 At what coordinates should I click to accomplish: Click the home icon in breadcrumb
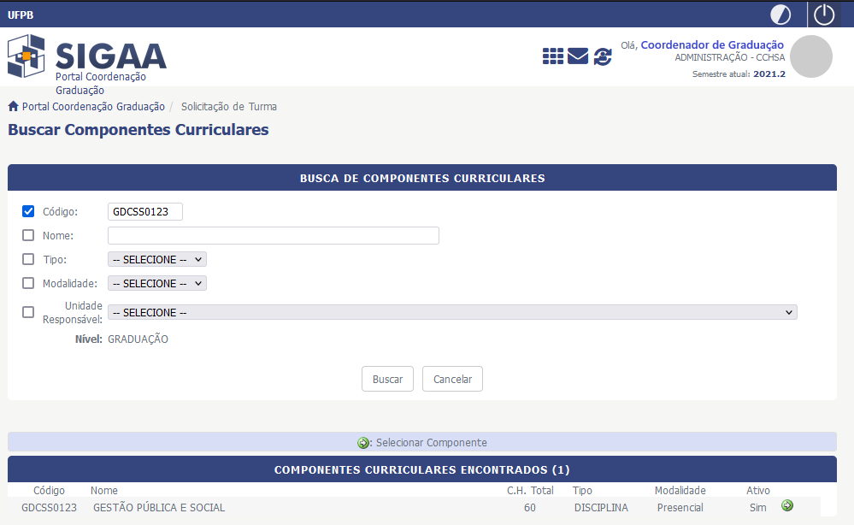click(13, 106)
